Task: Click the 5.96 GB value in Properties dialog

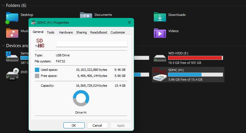Action: pyautogui.click(x=120, y=76)
